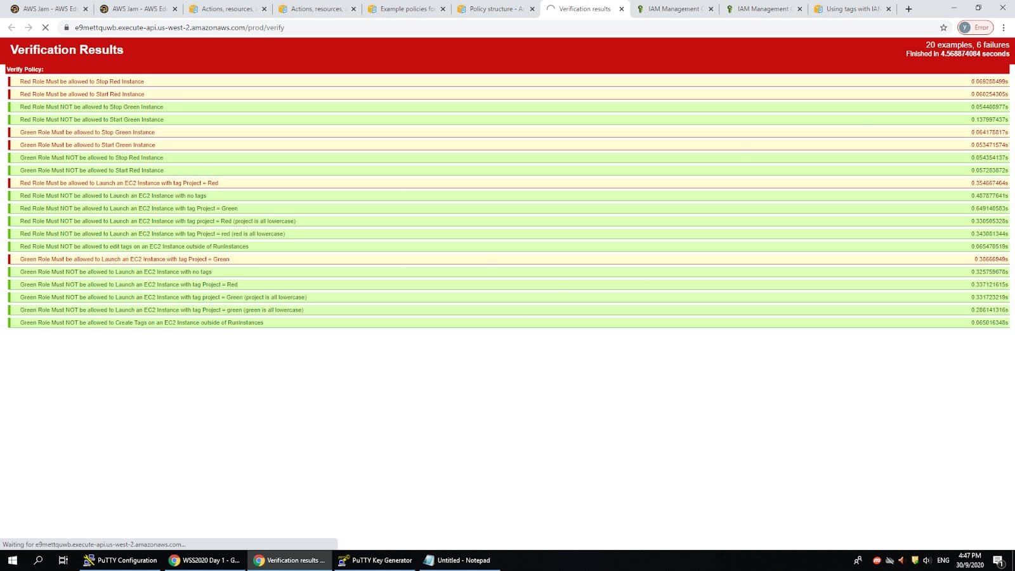The width and height of the screenshot is (1015, 571).
Task: Click the profile Error button
Action: click(975, 27)
